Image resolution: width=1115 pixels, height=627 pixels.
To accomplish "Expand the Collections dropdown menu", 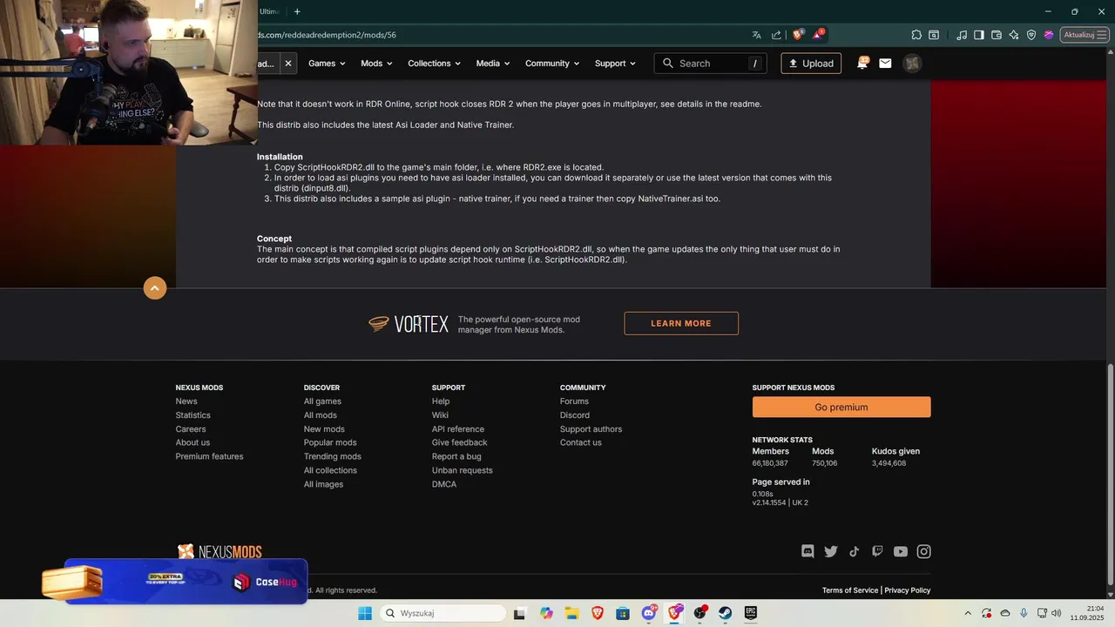I will pos(435,64).
